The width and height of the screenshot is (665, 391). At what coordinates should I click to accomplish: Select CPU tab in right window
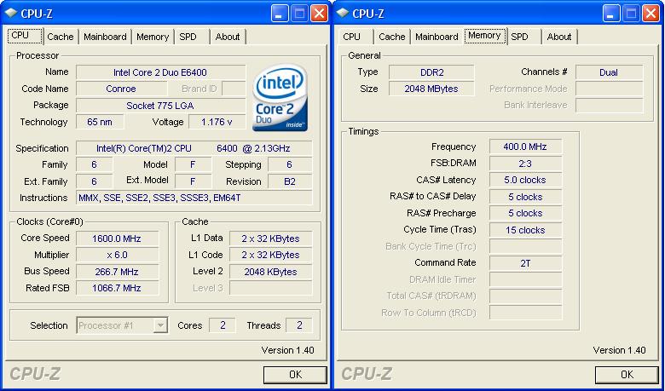tap(351, 37)
